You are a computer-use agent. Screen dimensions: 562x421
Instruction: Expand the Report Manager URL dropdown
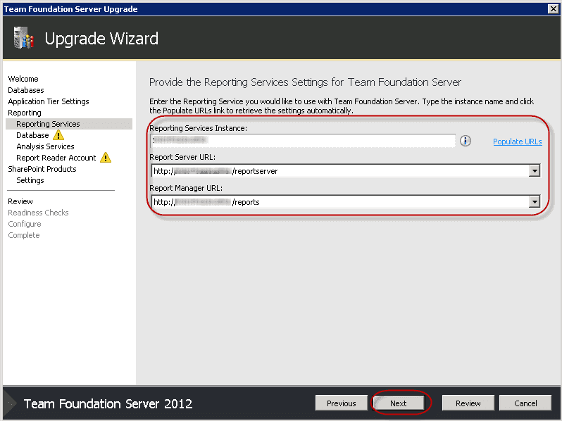(x=535, y=202)
